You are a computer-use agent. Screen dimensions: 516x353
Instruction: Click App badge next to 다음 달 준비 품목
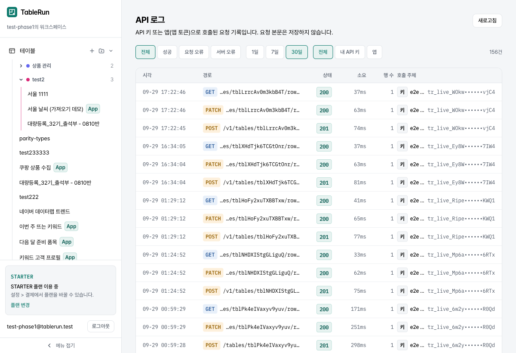coord(67,242)
